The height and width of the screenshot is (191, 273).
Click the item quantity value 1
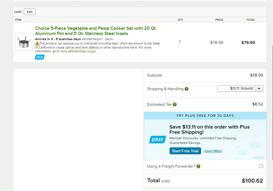pos(180,42)
